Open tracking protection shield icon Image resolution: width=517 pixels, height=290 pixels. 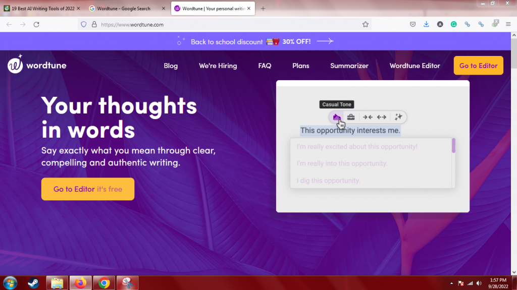point(84,24)
